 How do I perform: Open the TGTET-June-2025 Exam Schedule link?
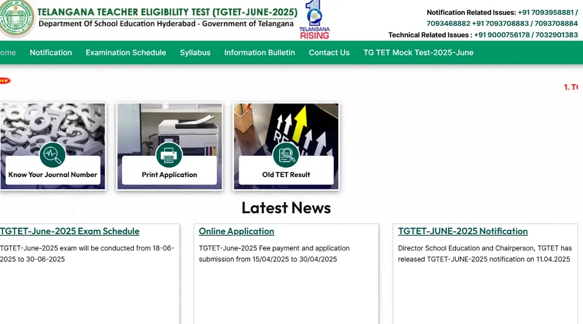click(x=69, y=231)
